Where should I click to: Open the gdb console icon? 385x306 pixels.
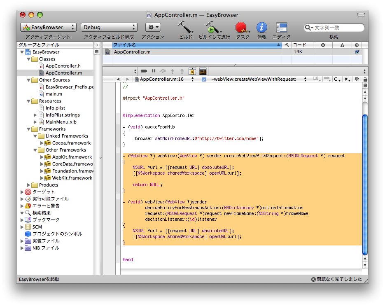[203, 71]
